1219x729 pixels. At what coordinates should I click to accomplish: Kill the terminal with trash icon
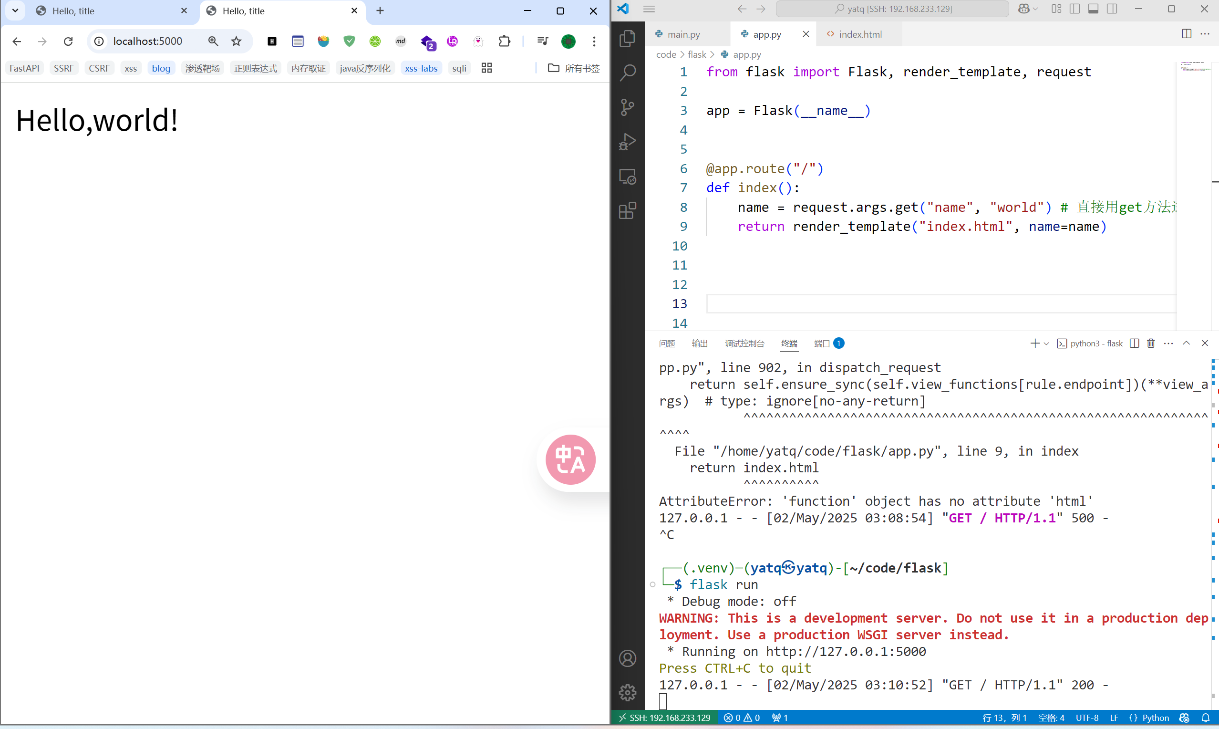(x=1151, y=344)
